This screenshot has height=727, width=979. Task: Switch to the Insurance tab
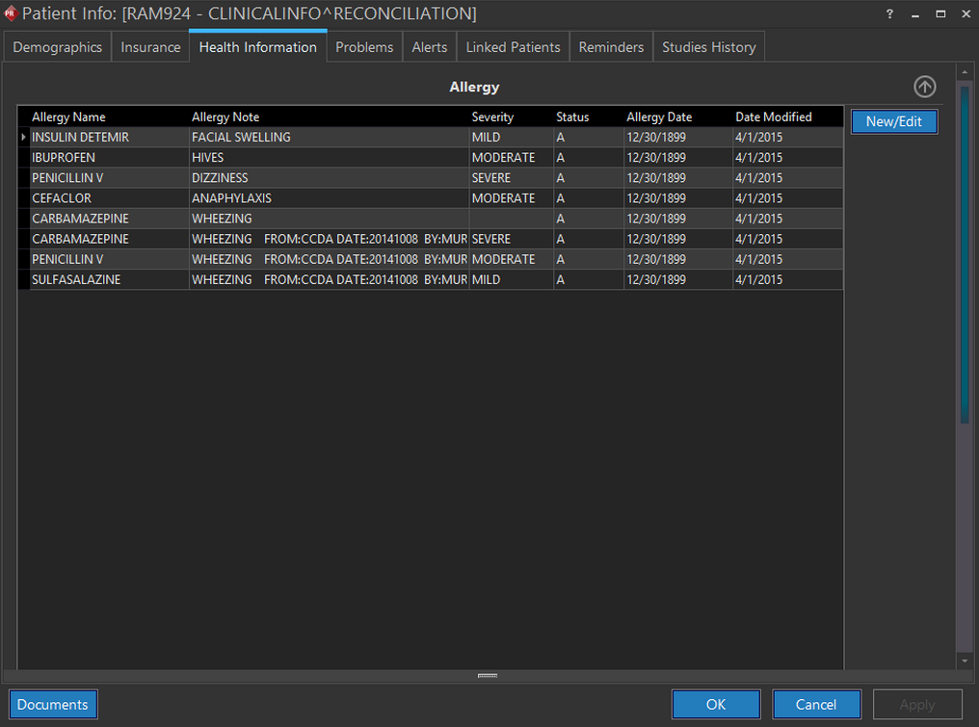point(150,47)
